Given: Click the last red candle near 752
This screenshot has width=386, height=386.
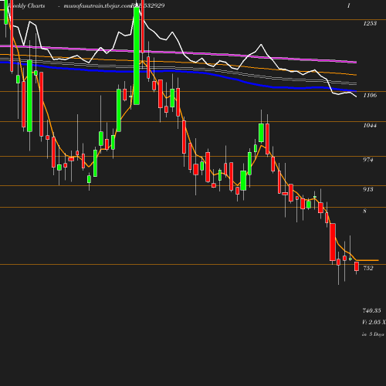Looking at the screenshot, I should [x=357, y=266].
